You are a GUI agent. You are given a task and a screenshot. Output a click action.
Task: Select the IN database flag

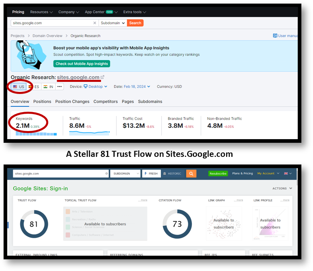point(48,87)
